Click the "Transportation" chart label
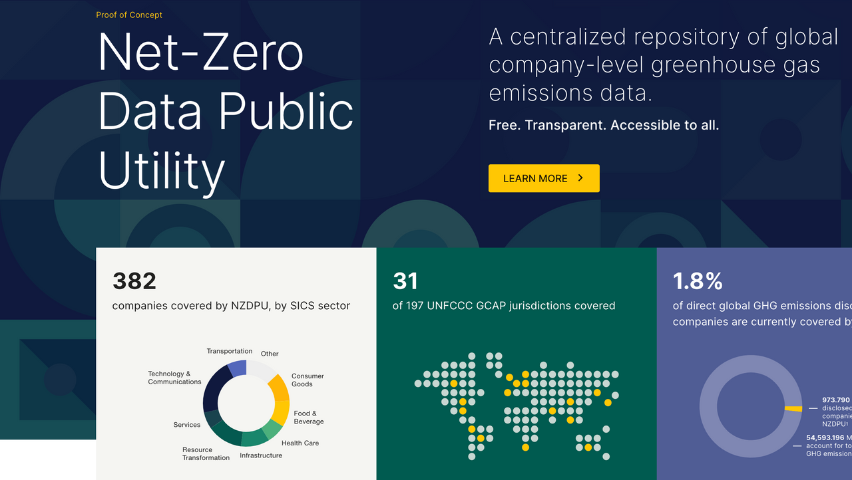This screenshot has width=852, height=480. pos(230,351)
